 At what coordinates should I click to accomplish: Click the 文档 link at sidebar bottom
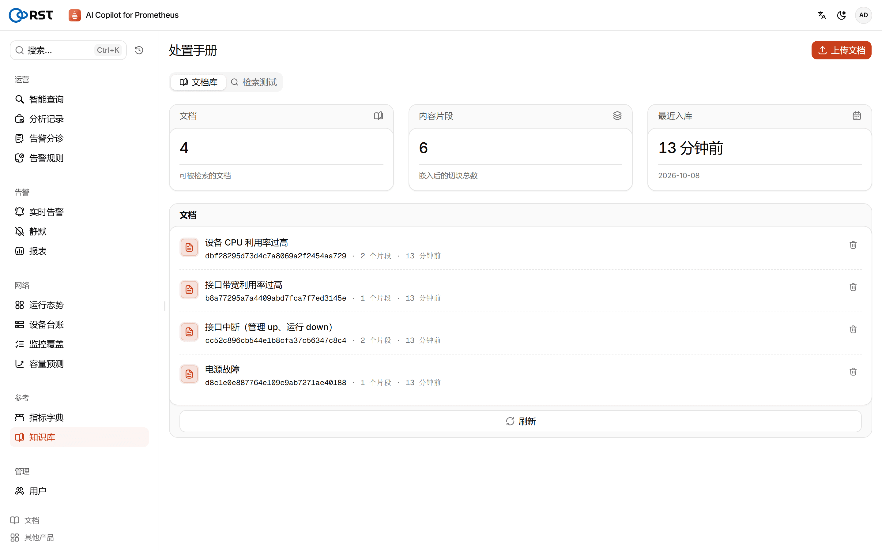(x=25, y=520)
